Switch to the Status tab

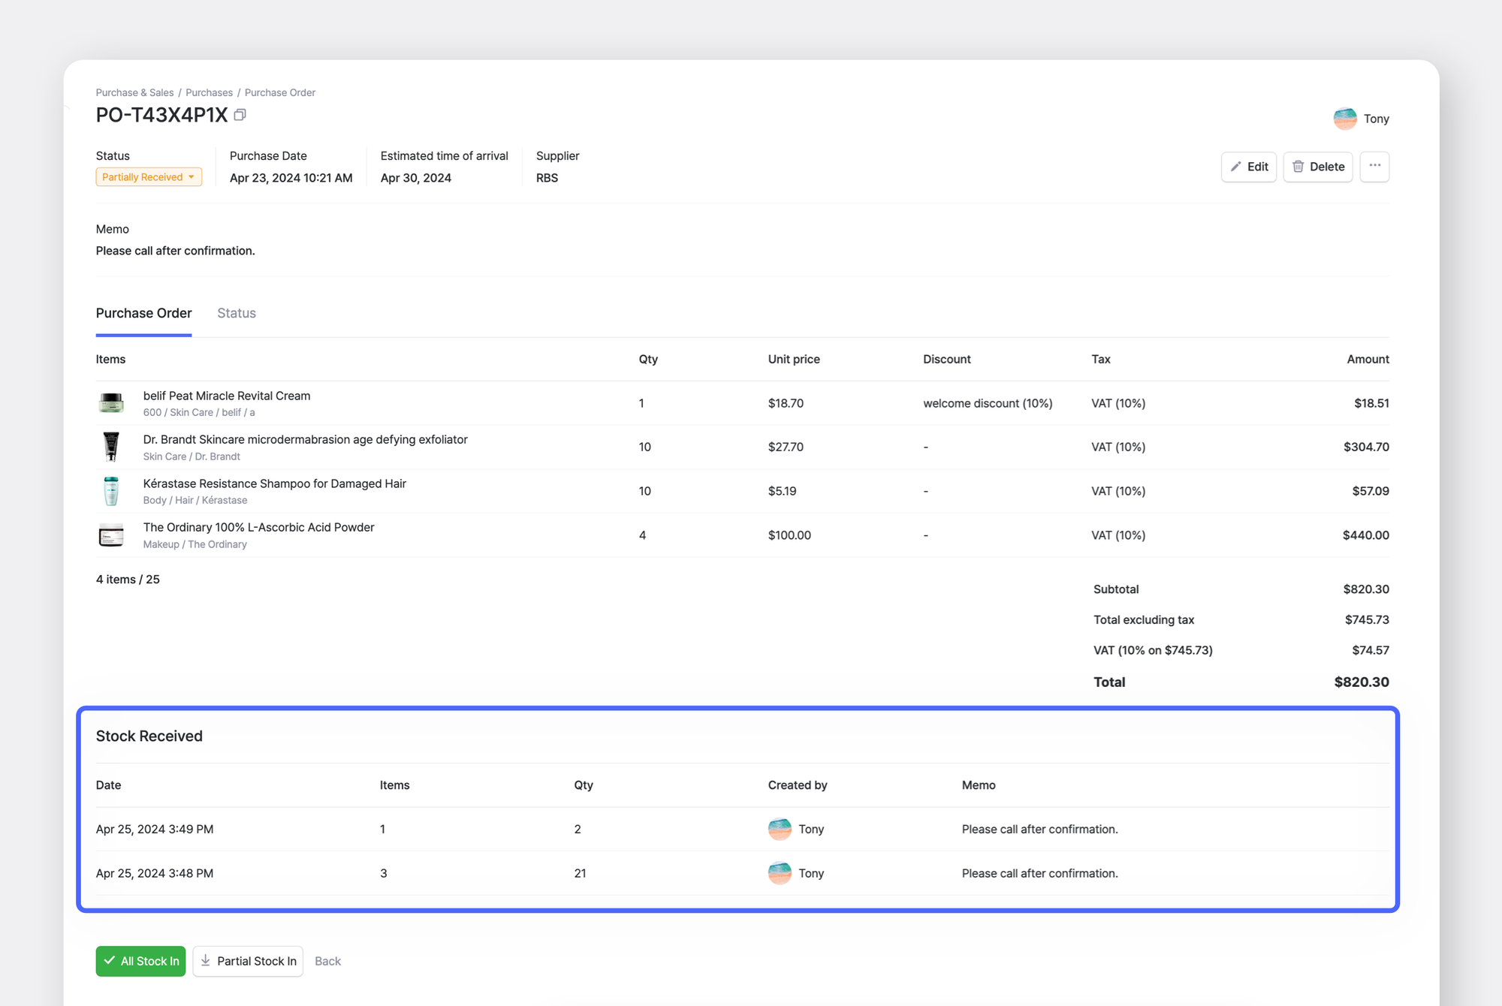point(236,313)
